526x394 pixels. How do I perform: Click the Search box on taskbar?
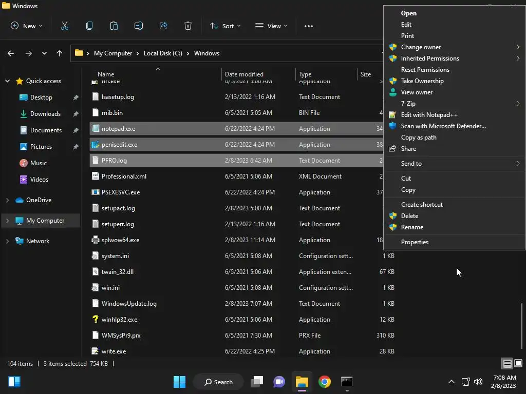pyautogui.click(x=218, y=382)
